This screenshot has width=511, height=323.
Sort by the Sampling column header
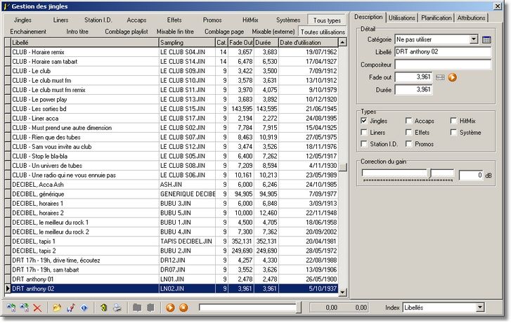pos(188,43)
